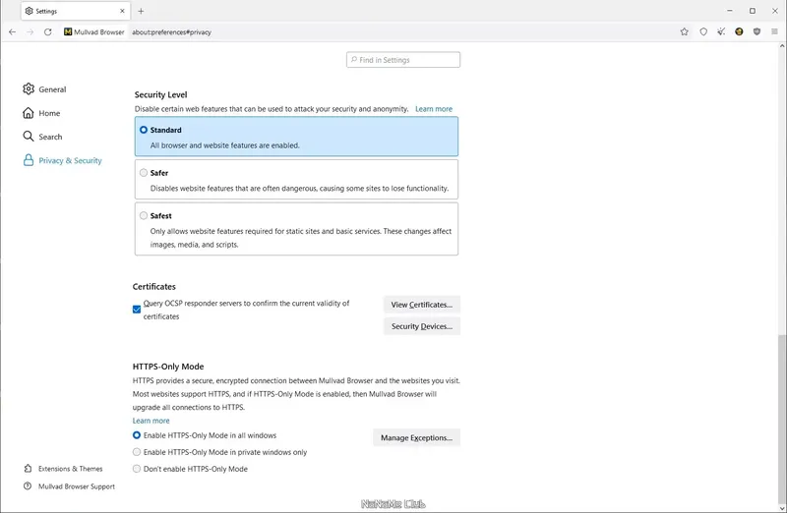This screenshot has height=513, width=787.
Task: Toggle the Query OCSP responder checkbox
Action: point(137,310)
